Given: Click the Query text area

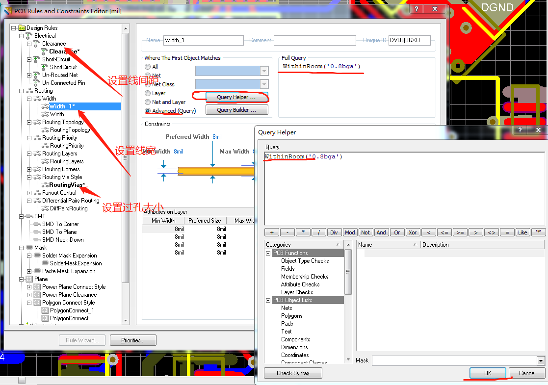Looking at the screenshot, I should tap(404, 189).
